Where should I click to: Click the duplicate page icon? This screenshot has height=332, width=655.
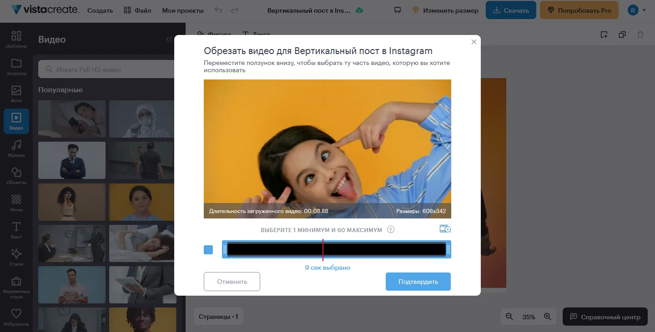[622, 34]
